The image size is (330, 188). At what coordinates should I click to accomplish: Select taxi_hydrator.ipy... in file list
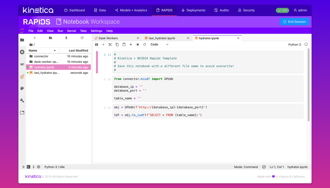tap(58, 73)
